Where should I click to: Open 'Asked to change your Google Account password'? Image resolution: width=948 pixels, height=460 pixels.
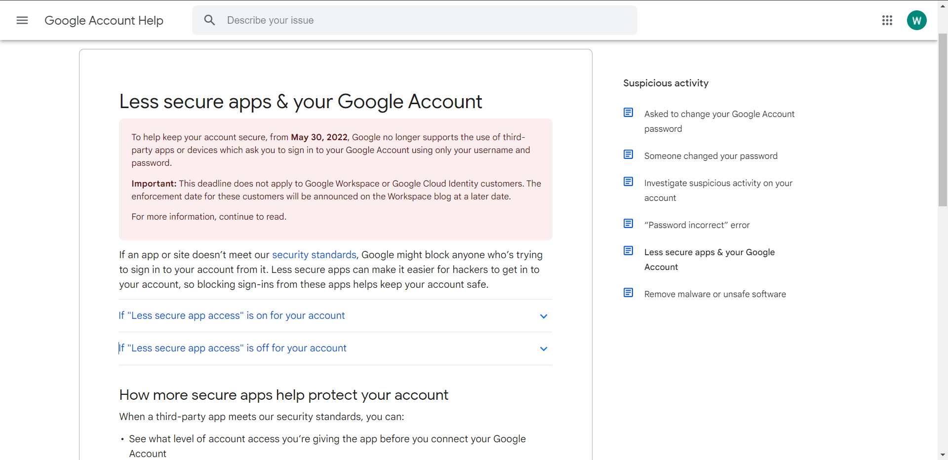click(x=719, y=121)
